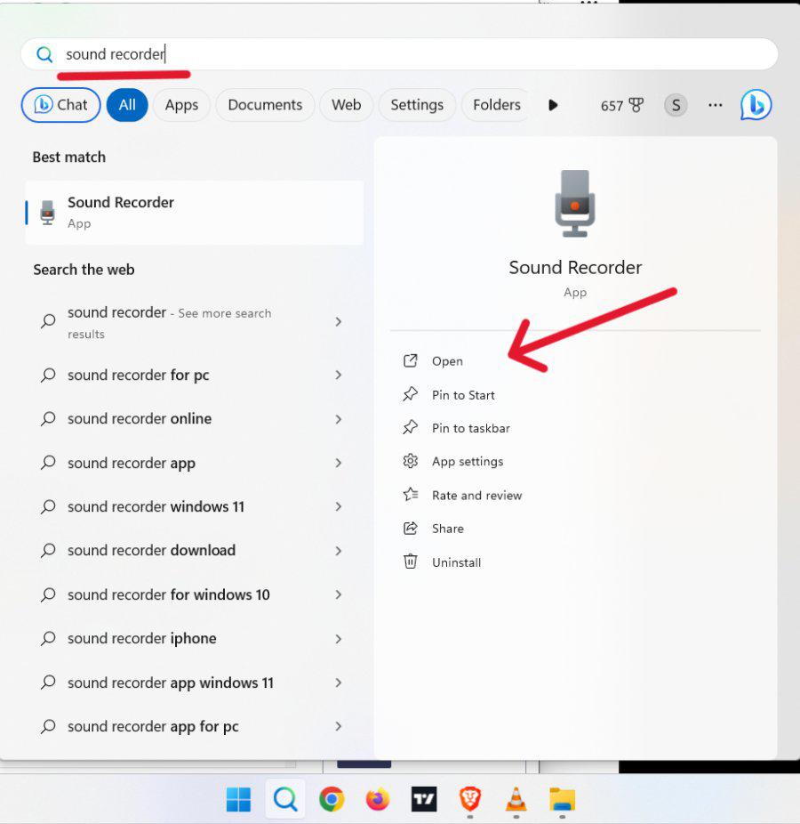800x824 pixels.
Task: Click Pin to taskbar text
Action: click(x=471, y=428)
